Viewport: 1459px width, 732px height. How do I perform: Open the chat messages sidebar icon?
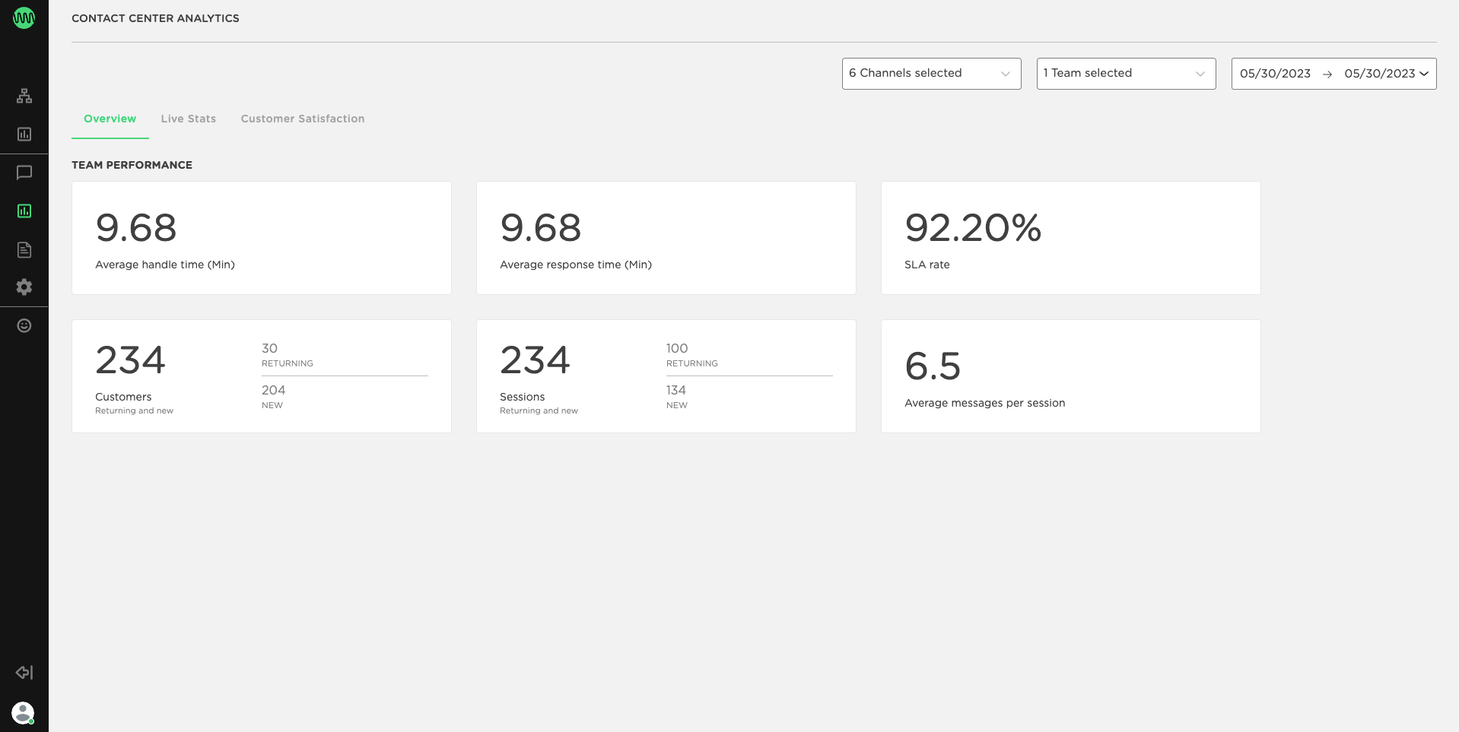pos(24,173)
